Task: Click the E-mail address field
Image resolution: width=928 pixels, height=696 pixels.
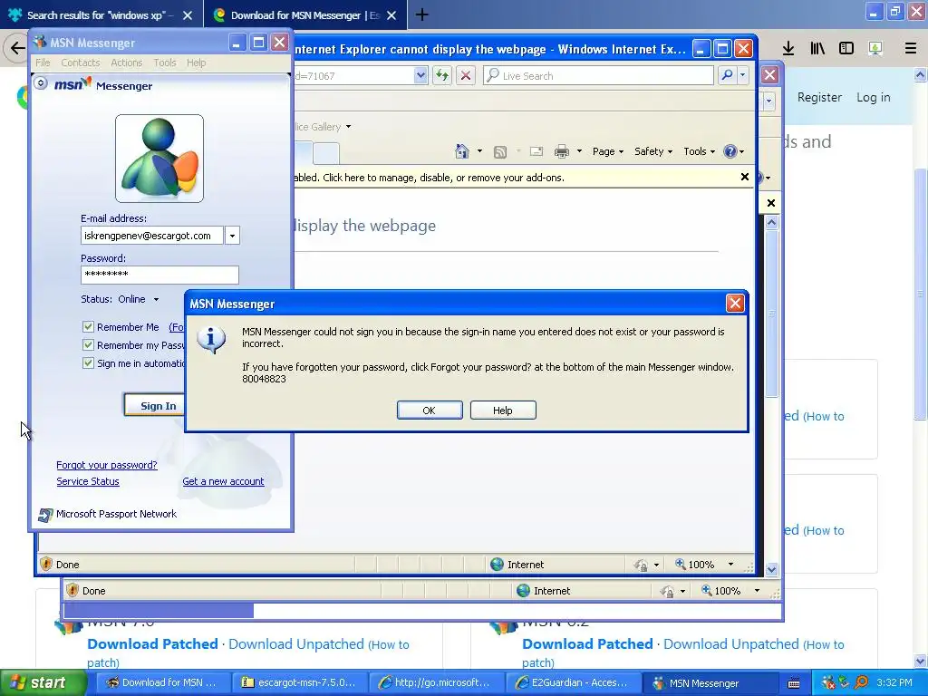Action: pyautogui.click(x=152, y=236)
